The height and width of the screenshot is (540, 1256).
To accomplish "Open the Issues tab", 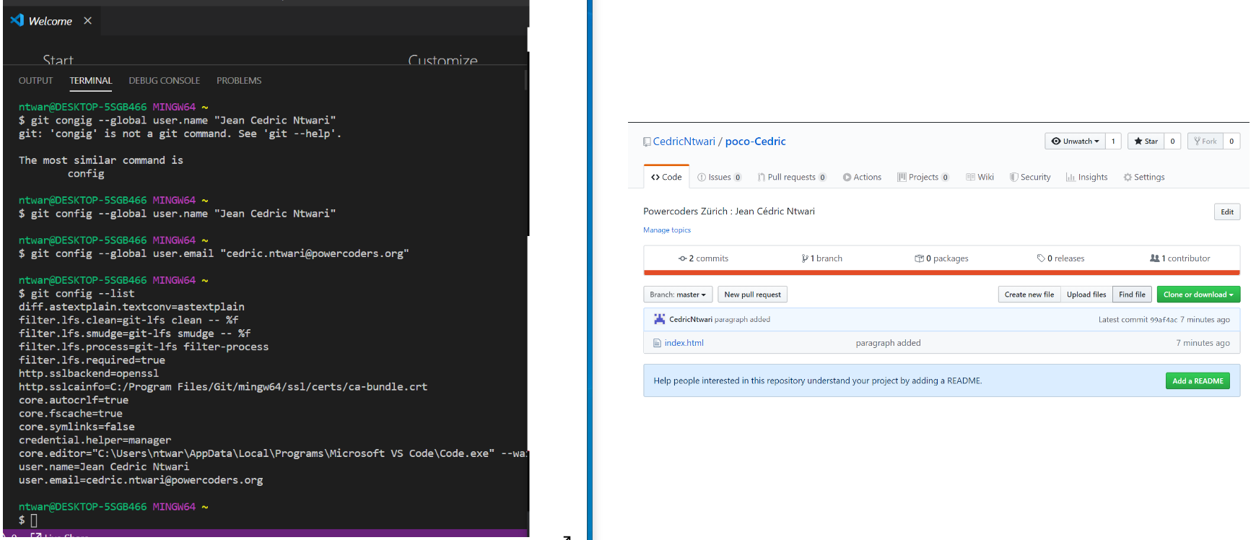I will (x=719, y=177).
